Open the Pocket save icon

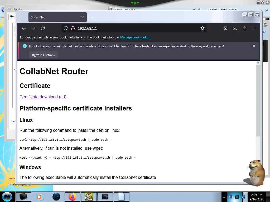click(225, 28)
